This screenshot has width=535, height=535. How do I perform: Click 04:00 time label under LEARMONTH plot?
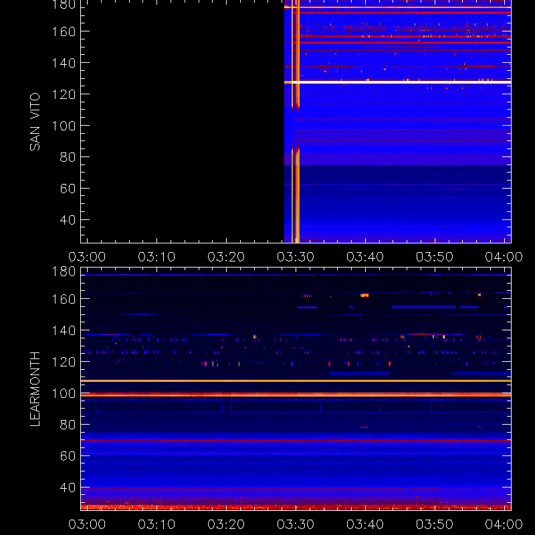[x=504, y=524]
